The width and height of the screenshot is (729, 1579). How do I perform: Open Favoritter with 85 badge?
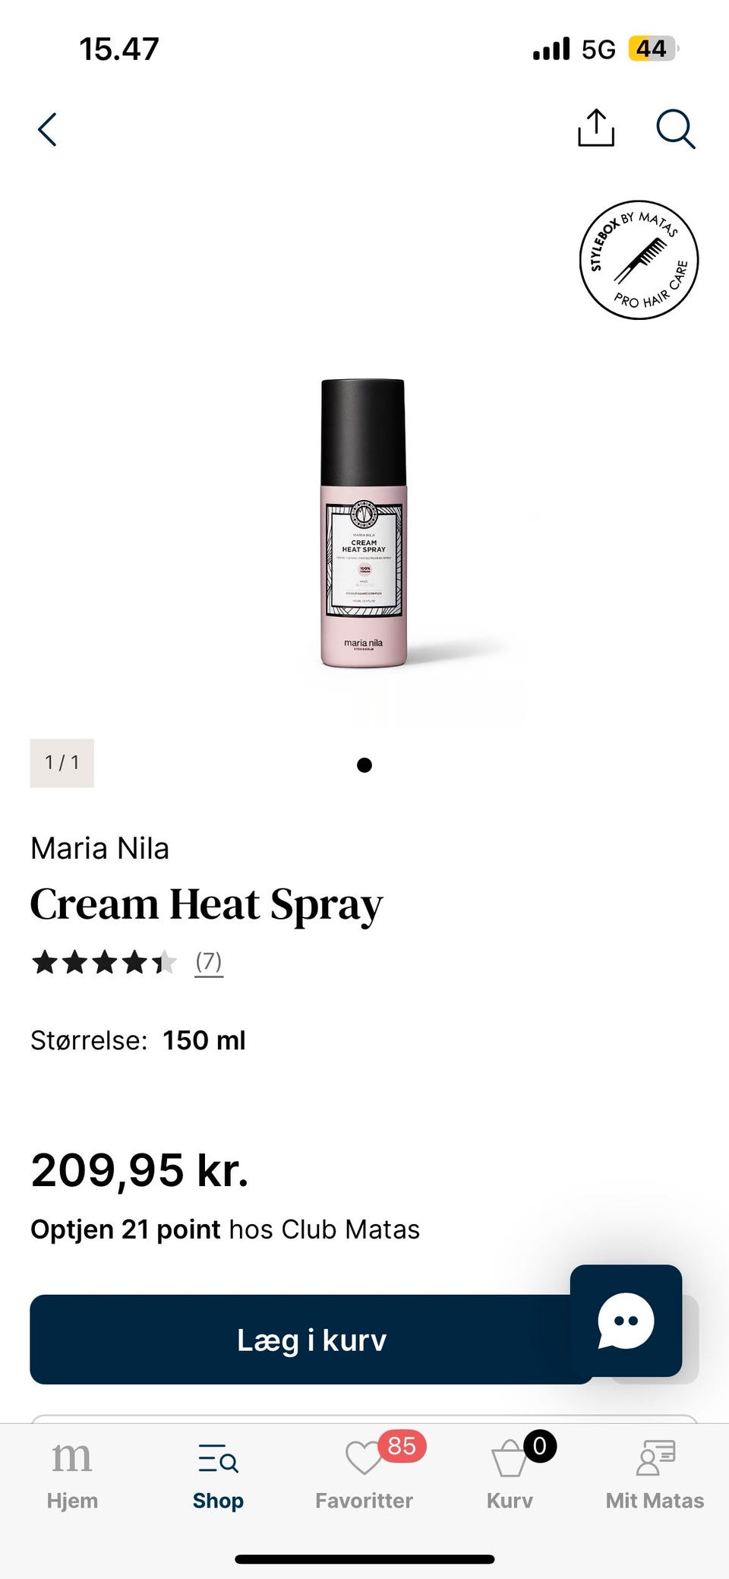pyautogui.click(x=364, y=1474)
